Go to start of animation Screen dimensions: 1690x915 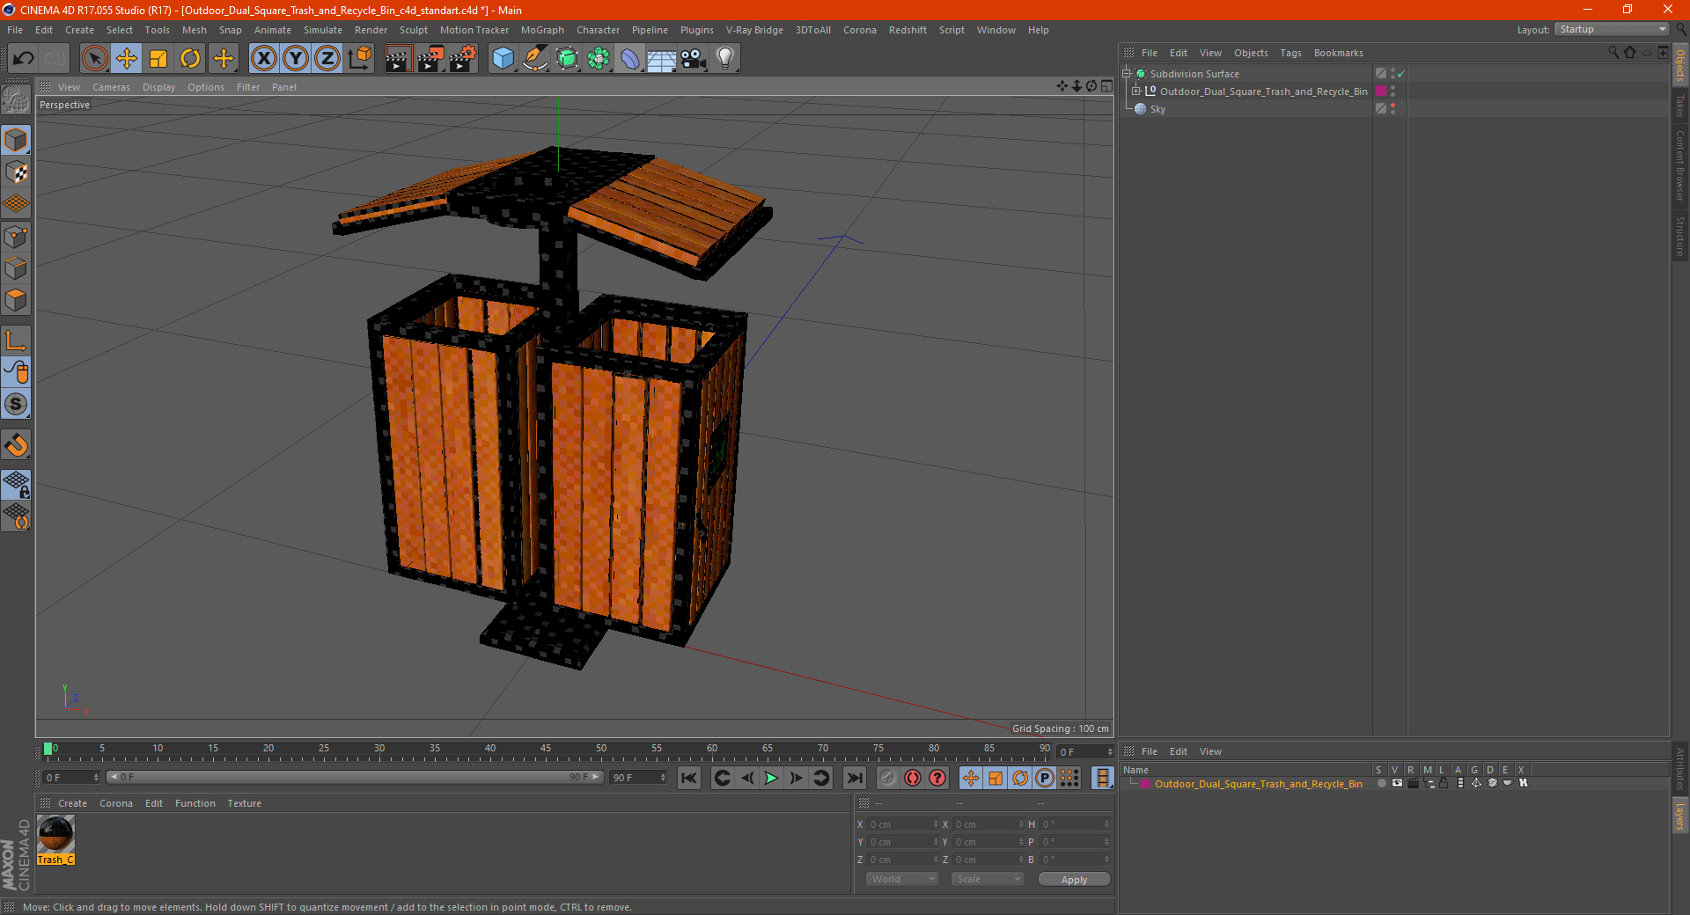[689, 778]
